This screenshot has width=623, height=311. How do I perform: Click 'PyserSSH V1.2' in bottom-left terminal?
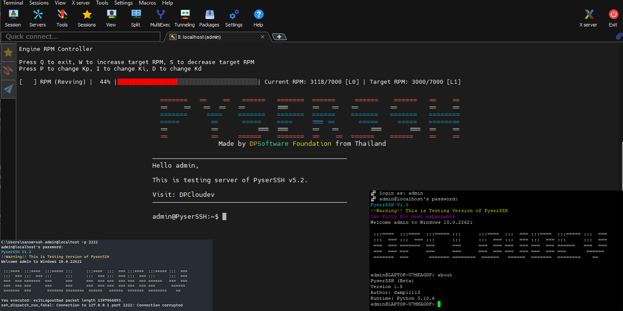16,252
